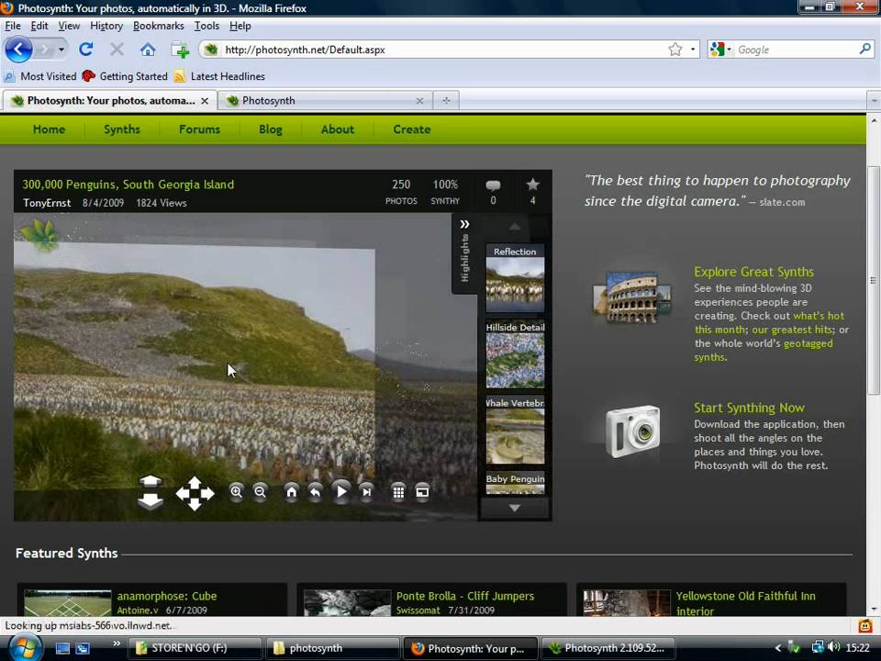Open the "Start Synthing Now" heading link
Viewport: 881px width, 661px height.
[749, 408]
